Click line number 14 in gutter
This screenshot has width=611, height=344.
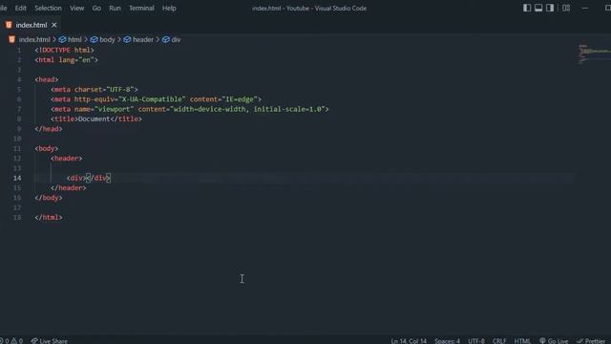(x=17, y=178)
